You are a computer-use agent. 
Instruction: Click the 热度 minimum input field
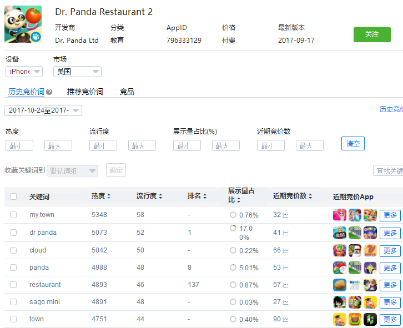19,145
